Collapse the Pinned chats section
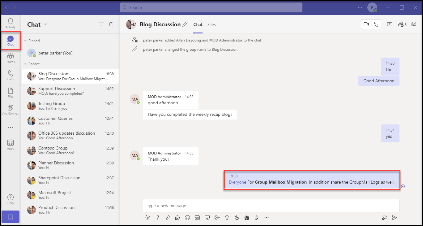This screenshot has height=226, width=423. (x=25, y=41)
